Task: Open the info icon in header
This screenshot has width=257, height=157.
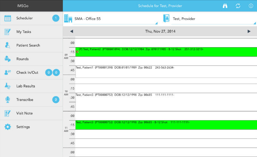Action: click(x=251, y=6)
